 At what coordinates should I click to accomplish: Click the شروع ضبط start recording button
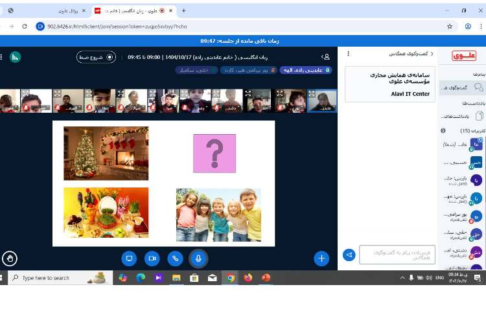click(96, 57)
